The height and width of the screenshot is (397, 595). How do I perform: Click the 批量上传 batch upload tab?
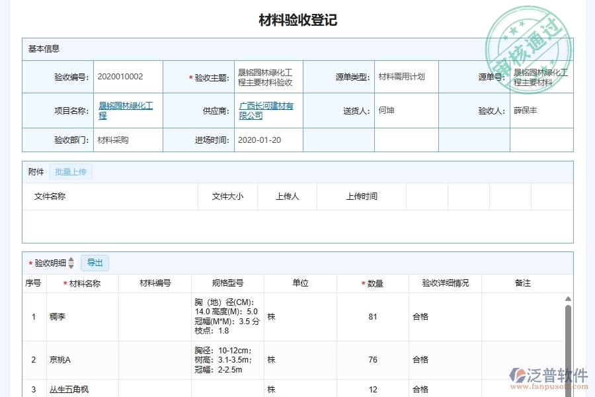(x=70, y=171)
